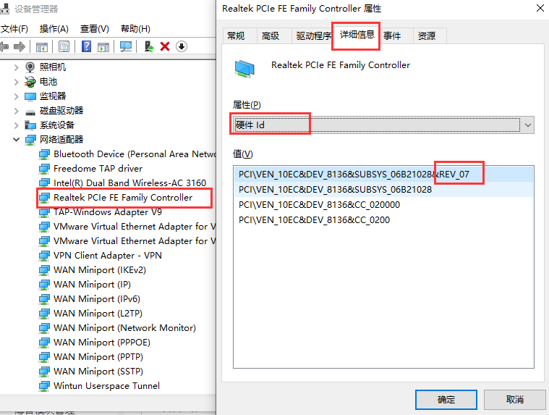Image resolution: width=549 pixels, height=415 pixels.
Task: Select Intel(R) Dual Band Wireless-AC 3160
Action: coord(130,183)
